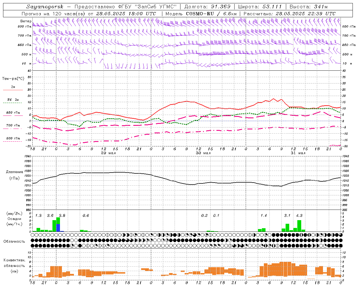Click the '500 м' wind level label on right axis
Screen dimensions: 357x285
point(347,54)
